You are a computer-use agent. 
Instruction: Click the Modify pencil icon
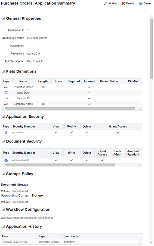(106, 4)
